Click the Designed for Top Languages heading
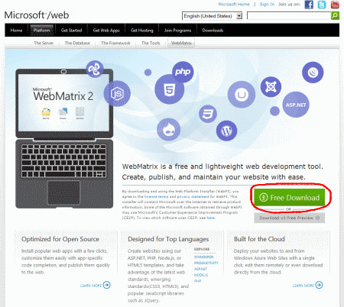Image resolution: width=344 pixels, height=307 pixels. [x=168, y=239]
